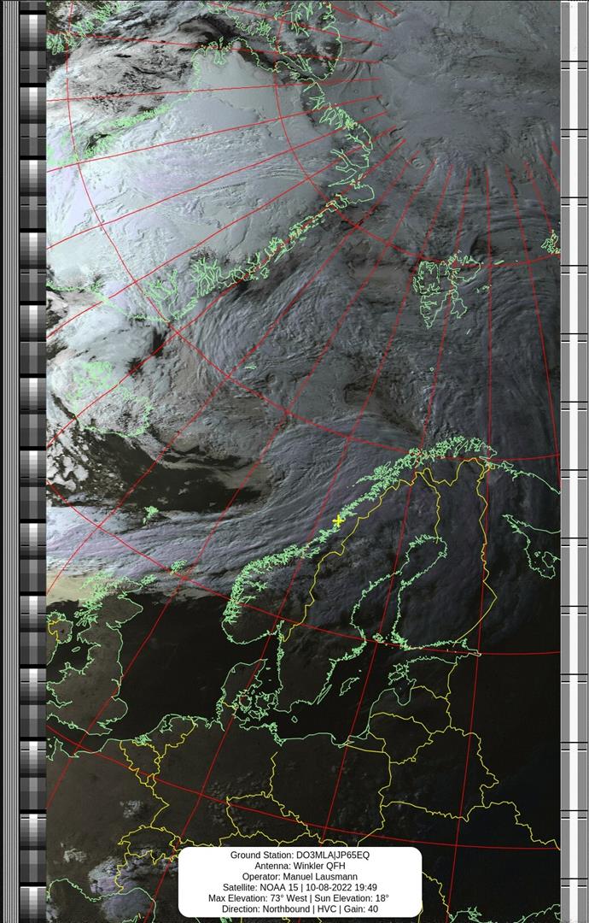Select the "Direction: Northbound | HVC | Gain: 40" line

(300, 908)
